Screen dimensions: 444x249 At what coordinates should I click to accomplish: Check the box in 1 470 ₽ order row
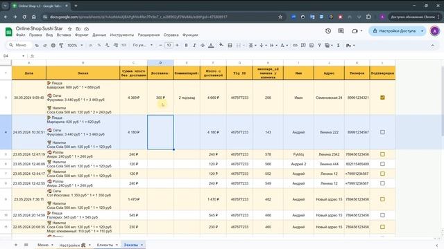(382, 199)
